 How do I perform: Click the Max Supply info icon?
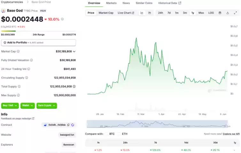click(18, 95)
